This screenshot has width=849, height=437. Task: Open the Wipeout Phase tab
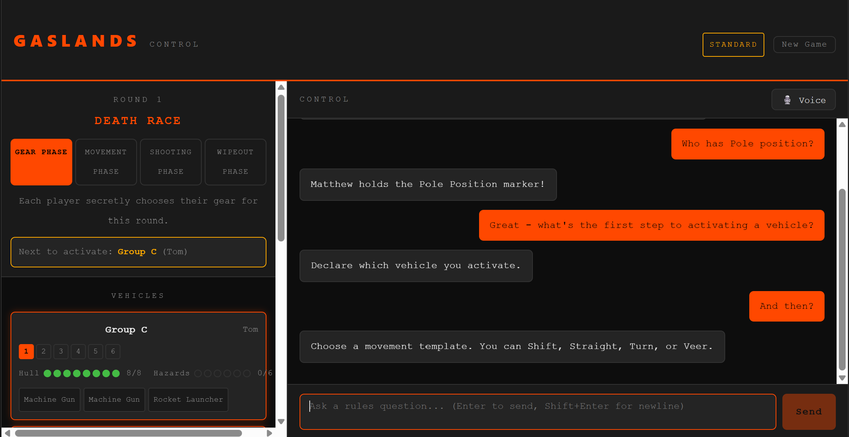235,162
